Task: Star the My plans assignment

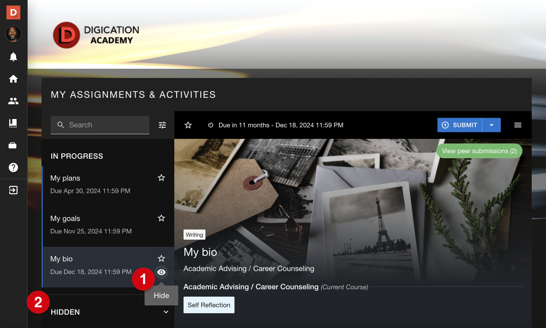Action: [161, 178]
